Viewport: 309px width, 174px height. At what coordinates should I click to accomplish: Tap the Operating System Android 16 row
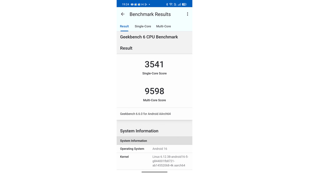coord(154,149)
